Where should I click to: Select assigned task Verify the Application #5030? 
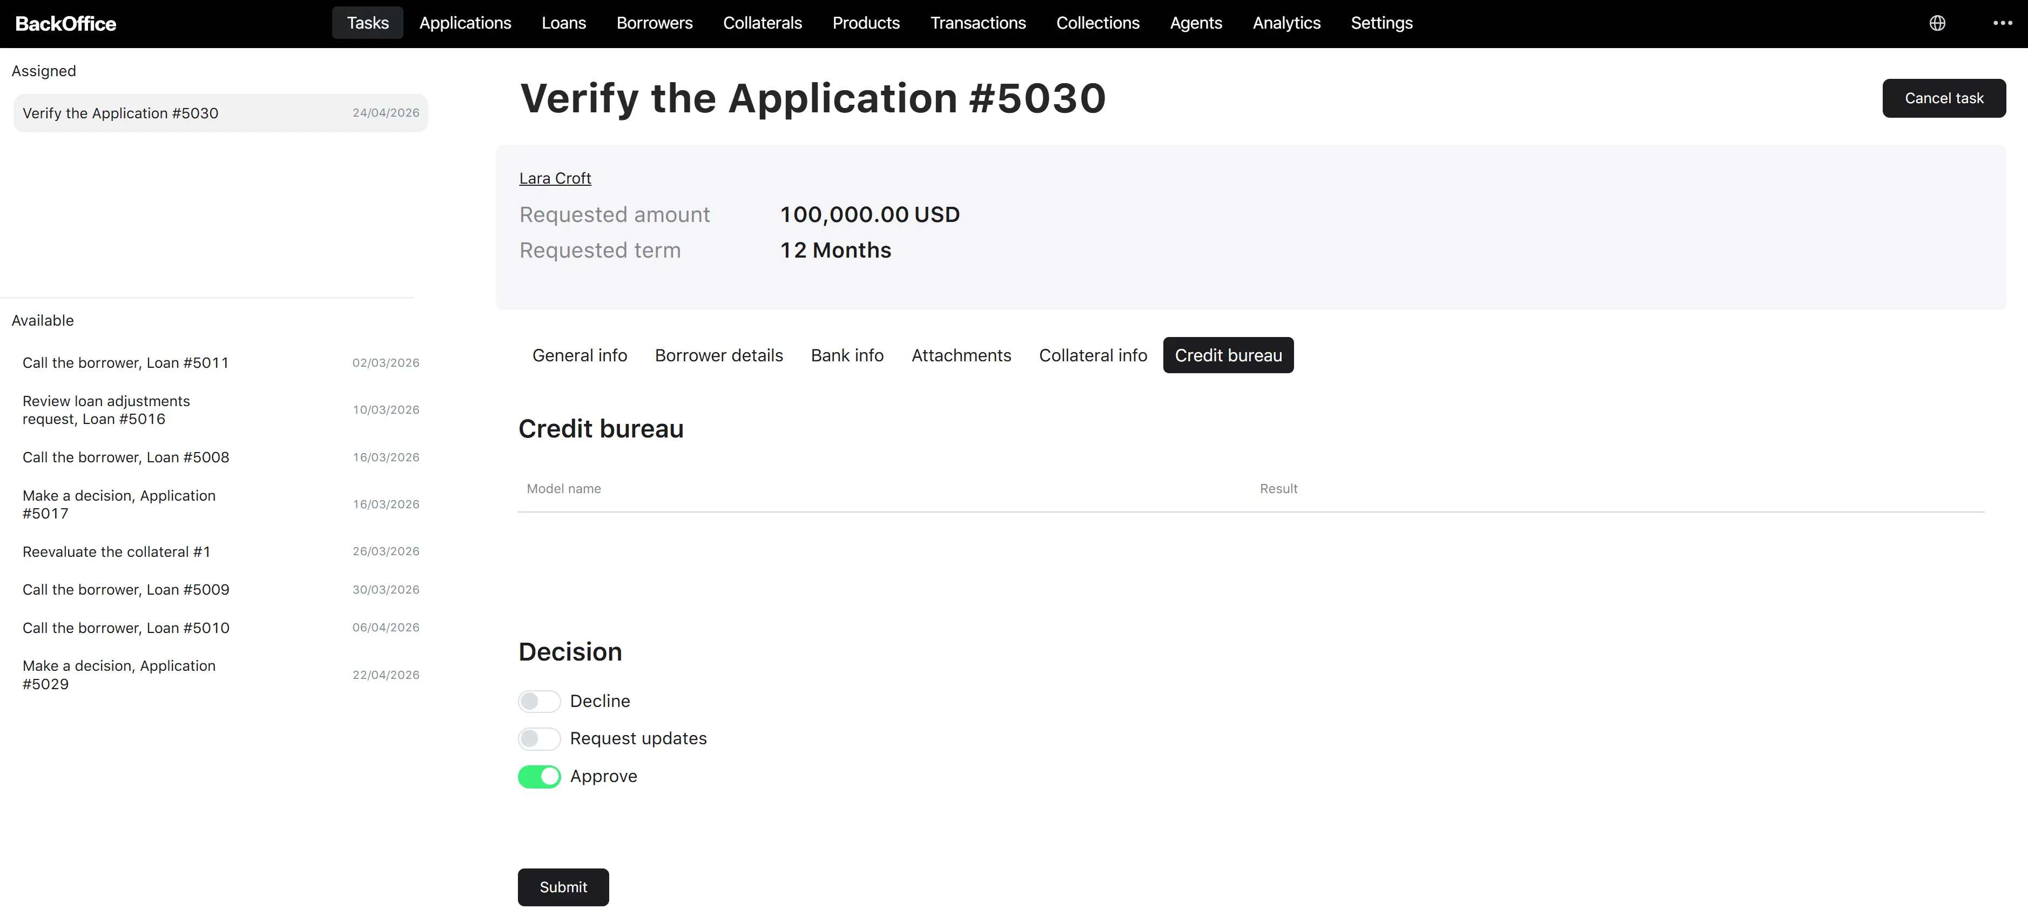(x=220, y=113)
